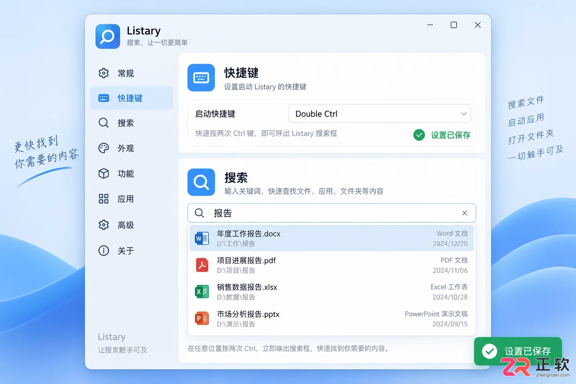Click the 设置已保存 toast notification
The height and width of the screenshot is (384, 576).
pos(518,351)
